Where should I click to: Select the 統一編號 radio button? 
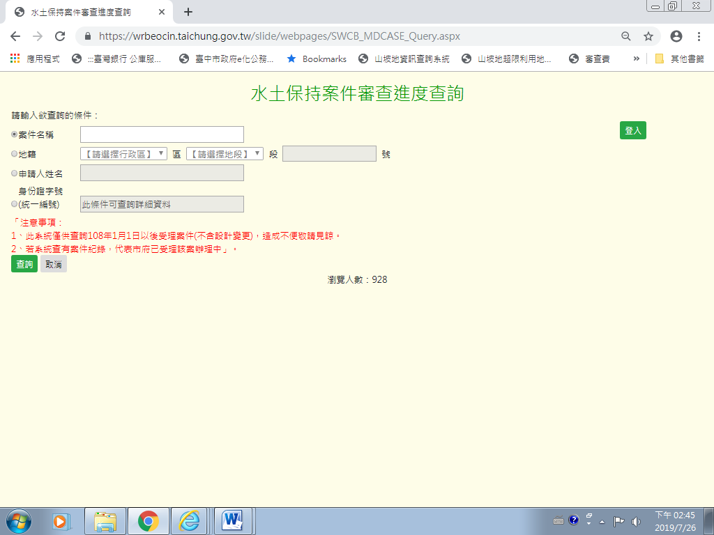coord(15,204)
